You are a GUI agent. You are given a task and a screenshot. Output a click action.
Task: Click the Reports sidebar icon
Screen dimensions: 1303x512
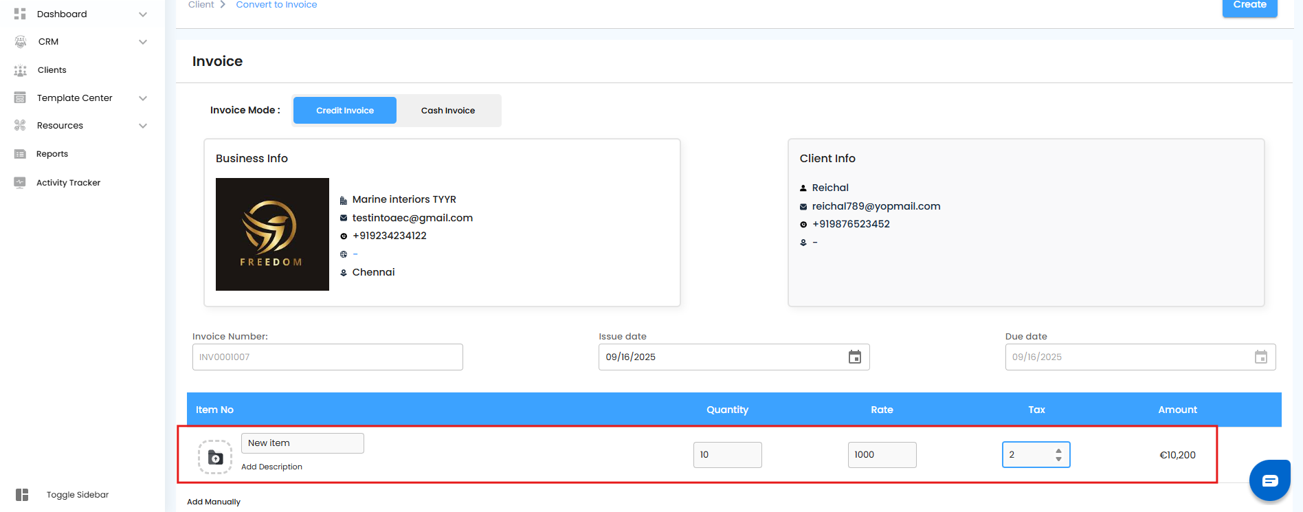(20, 154)
